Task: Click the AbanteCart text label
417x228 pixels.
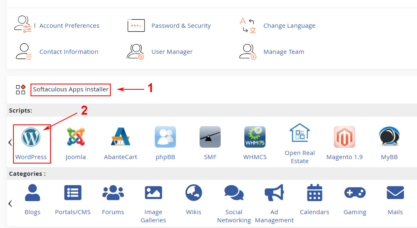Action: (x=121, y=157)
